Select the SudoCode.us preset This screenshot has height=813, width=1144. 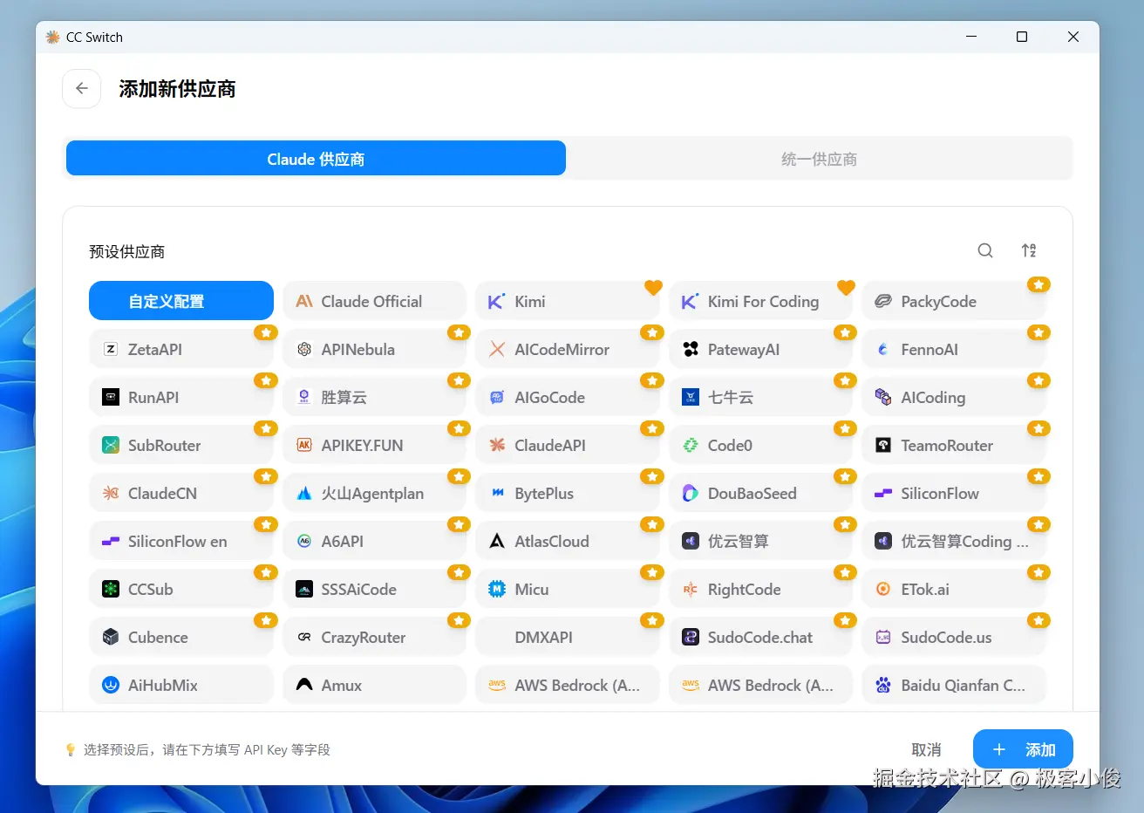coord(954,637)
